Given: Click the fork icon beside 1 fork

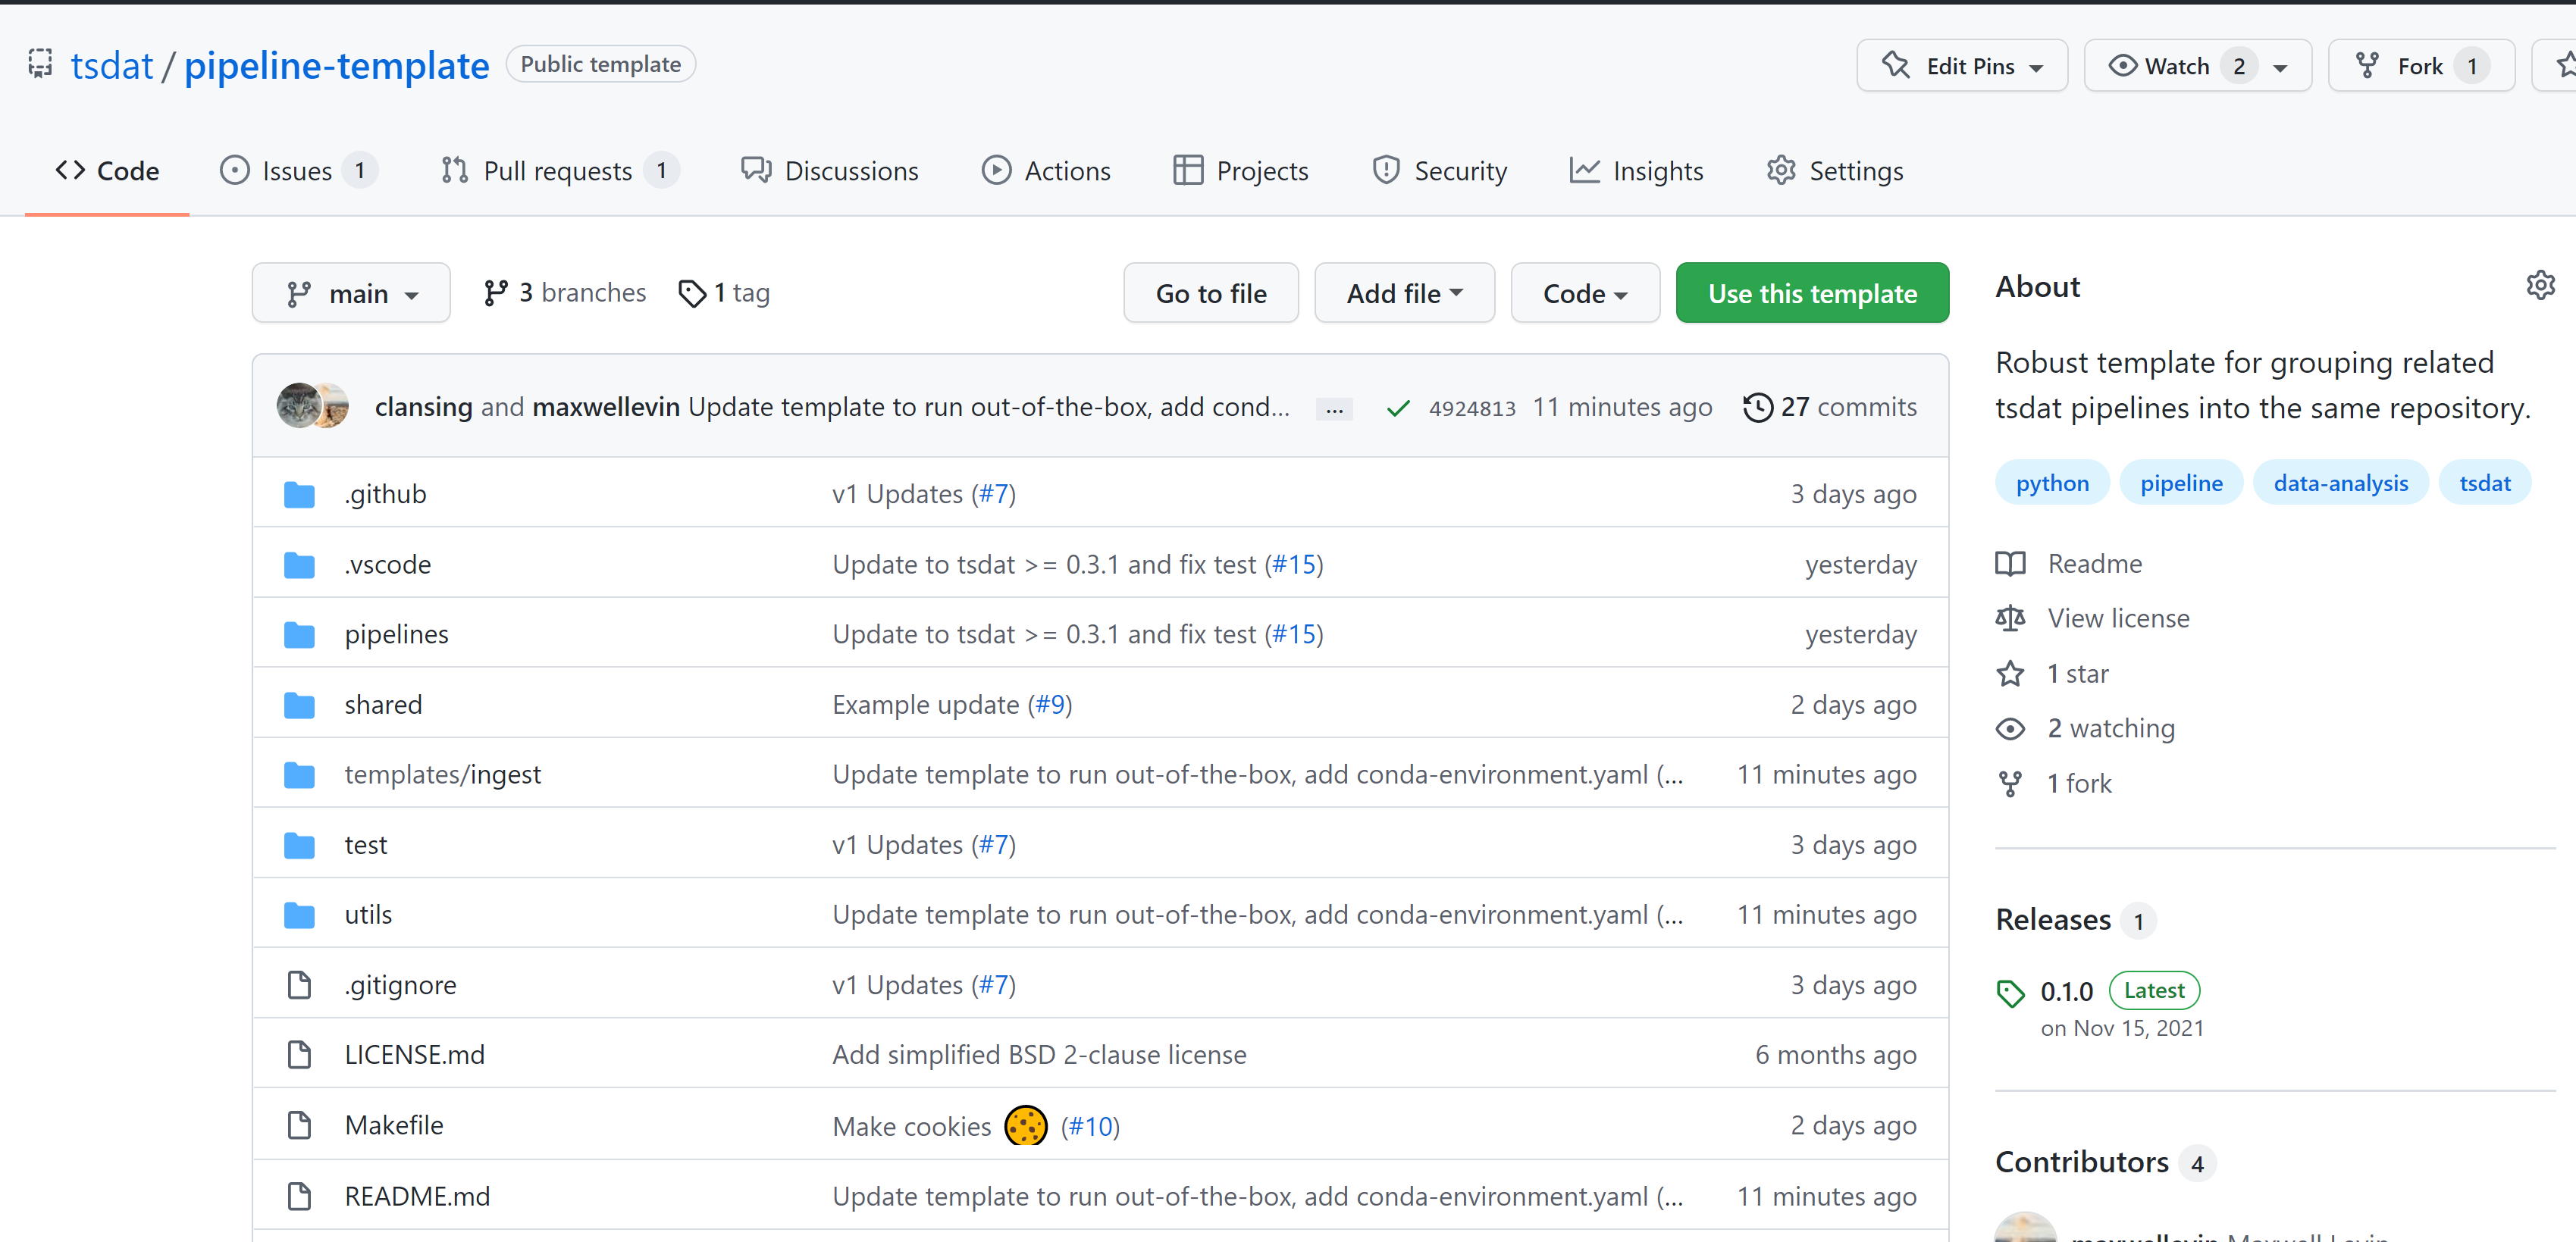Looking at the screenshot, I should [x=2010, y=784].
